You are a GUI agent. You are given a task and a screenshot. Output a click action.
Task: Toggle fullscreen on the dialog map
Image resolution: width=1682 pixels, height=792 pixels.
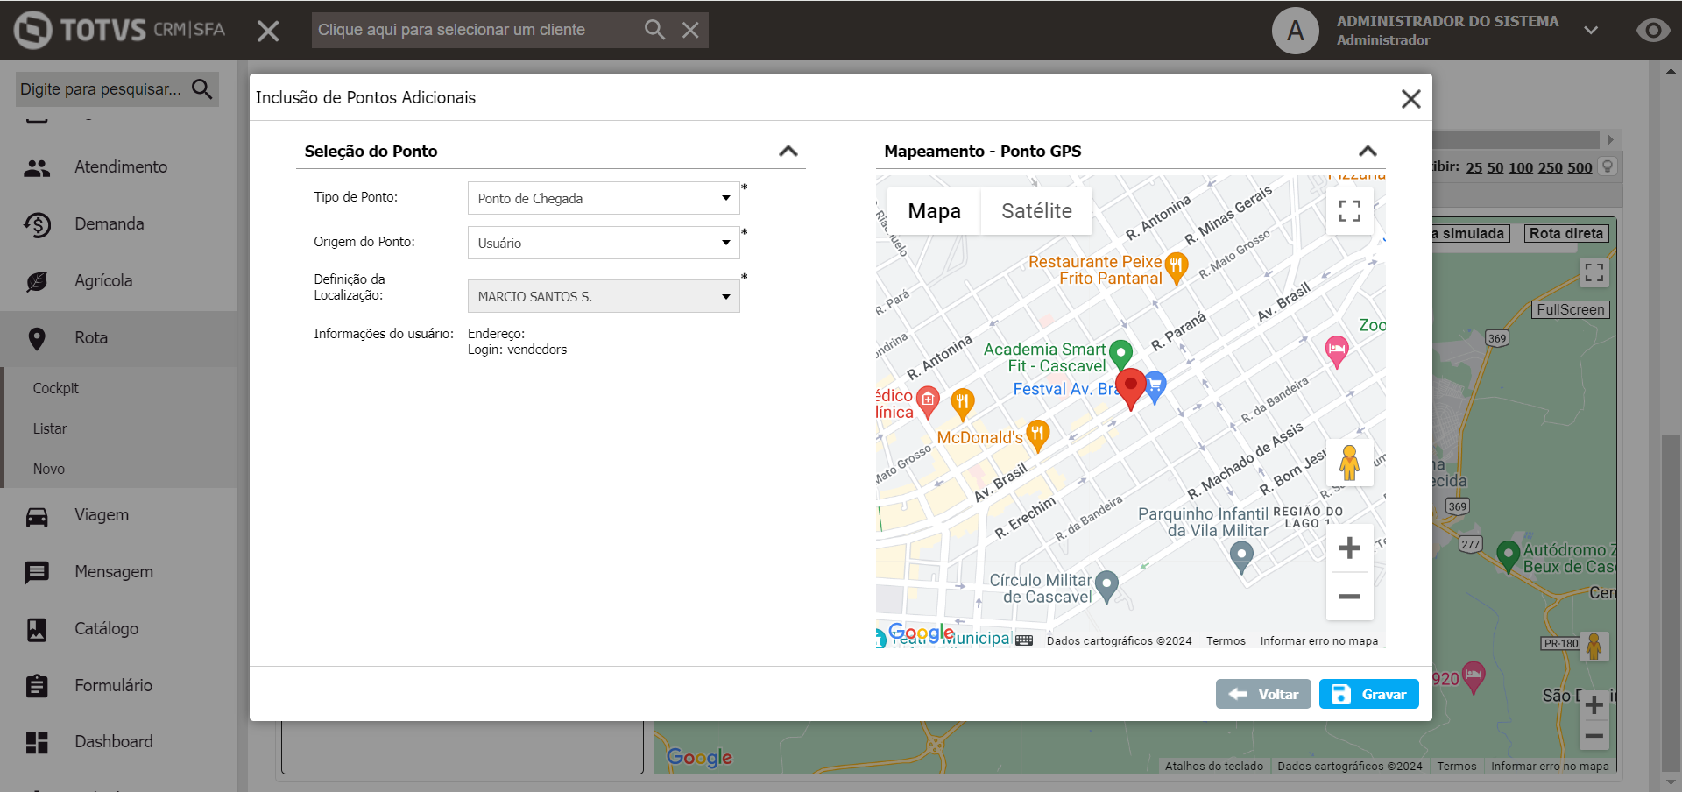click(1350, 210)
